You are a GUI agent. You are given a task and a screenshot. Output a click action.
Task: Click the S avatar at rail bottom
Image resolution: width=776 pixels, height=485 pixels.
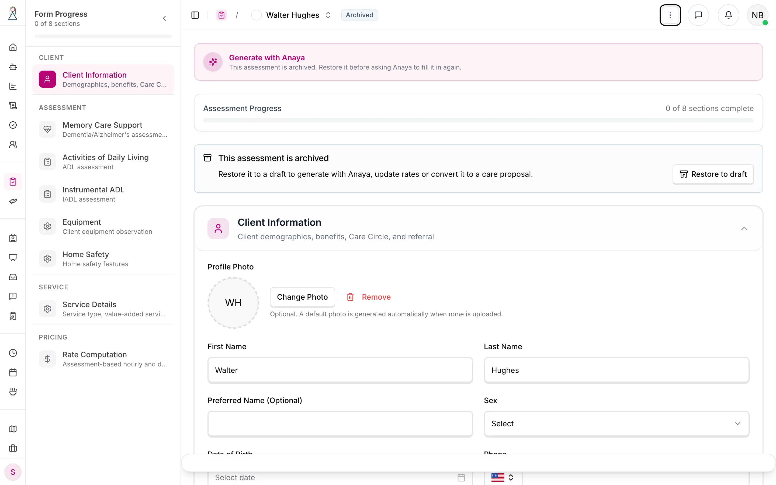tap(13, 472)
